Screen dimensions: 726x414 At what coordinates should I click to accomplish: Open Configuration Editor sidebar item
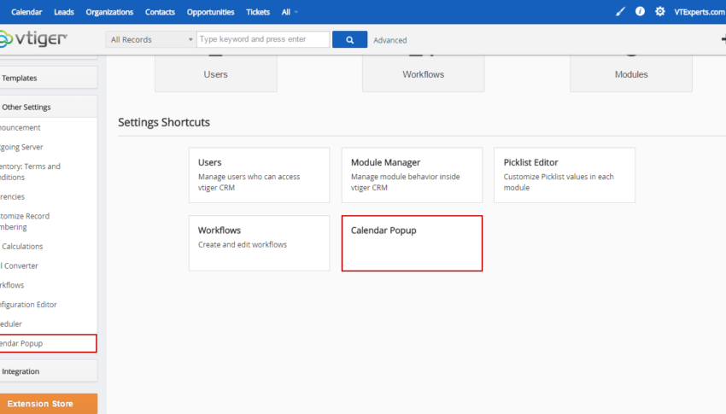[x=29, y=305]
